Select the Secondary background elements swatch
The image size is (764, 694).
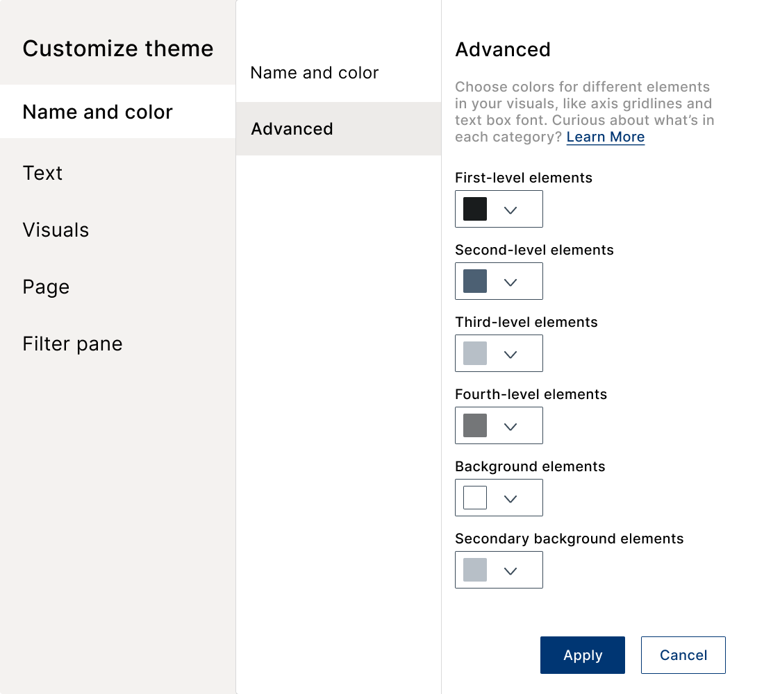[x=475, y=569]
